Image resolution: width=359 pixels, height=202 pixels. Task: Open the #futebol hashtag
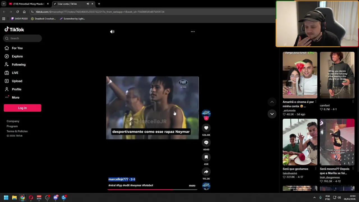[x=148, y=185]
